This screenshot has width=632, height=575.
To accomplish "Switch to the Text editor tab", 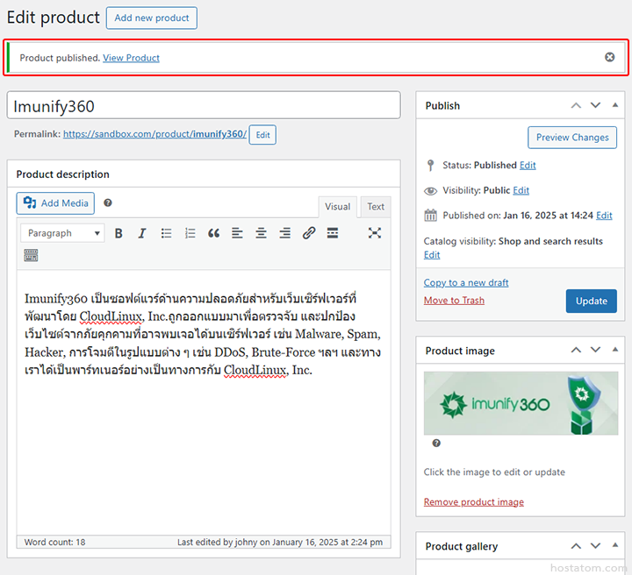I will pyautogui.click(x=376, y=207).
